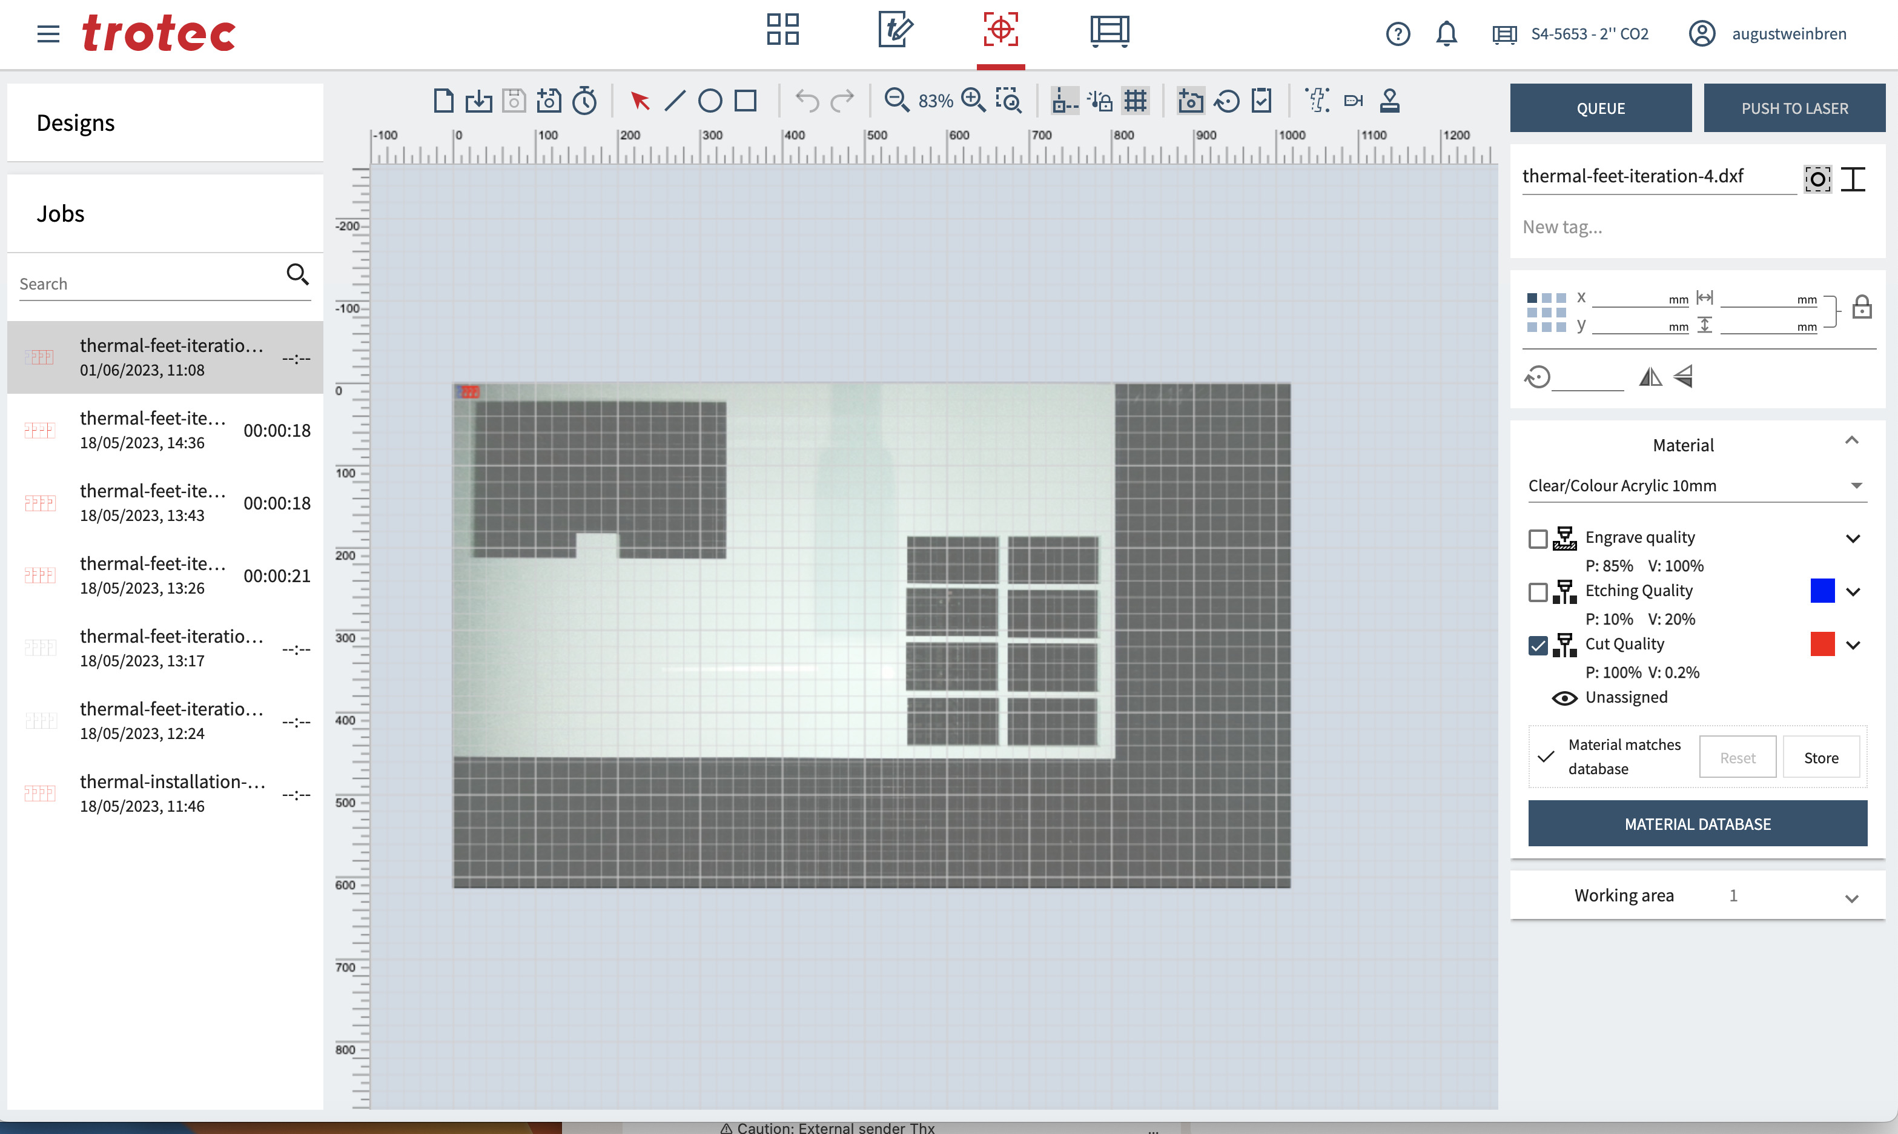The image size is (1898, 1134).
Task: Enable the Etching Quality checkbox
Action: pos(1538,592)
